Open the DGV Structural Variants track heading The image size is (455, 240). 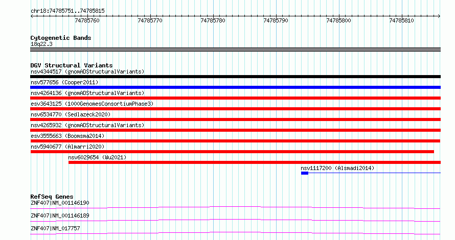72,65
